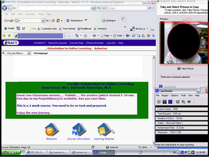
Task: Click 'Current Frame : 1000' in CamStudio
Action: 168,109
